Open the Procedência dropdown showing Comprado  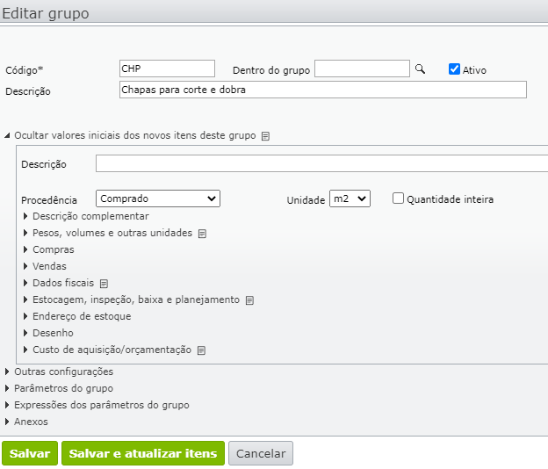coord(158,198)
